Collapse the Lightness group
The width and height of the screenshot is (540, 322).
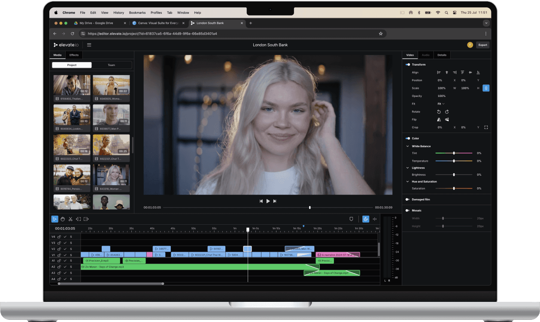408,168
